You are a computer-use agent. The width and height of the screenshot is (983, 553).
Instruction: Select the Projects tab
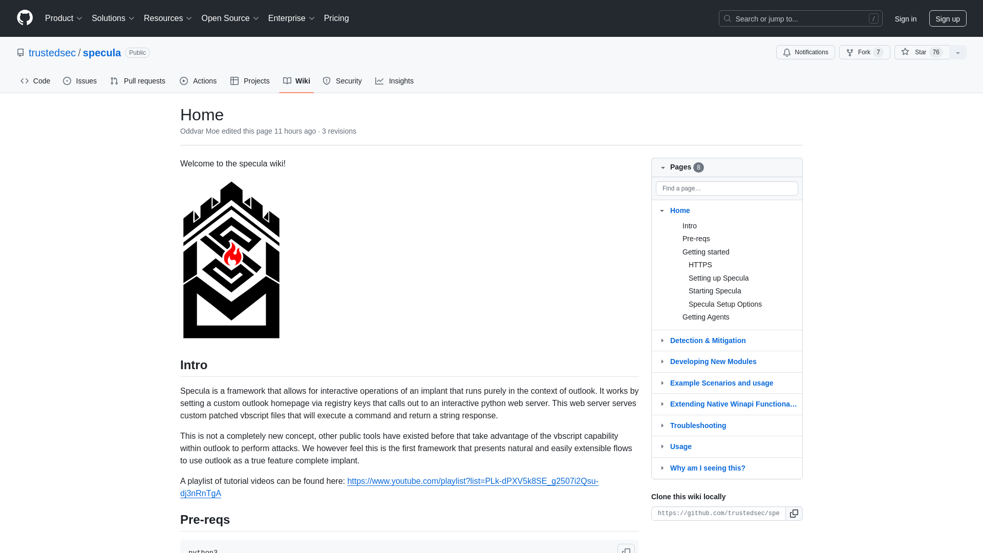click(250, 81)
